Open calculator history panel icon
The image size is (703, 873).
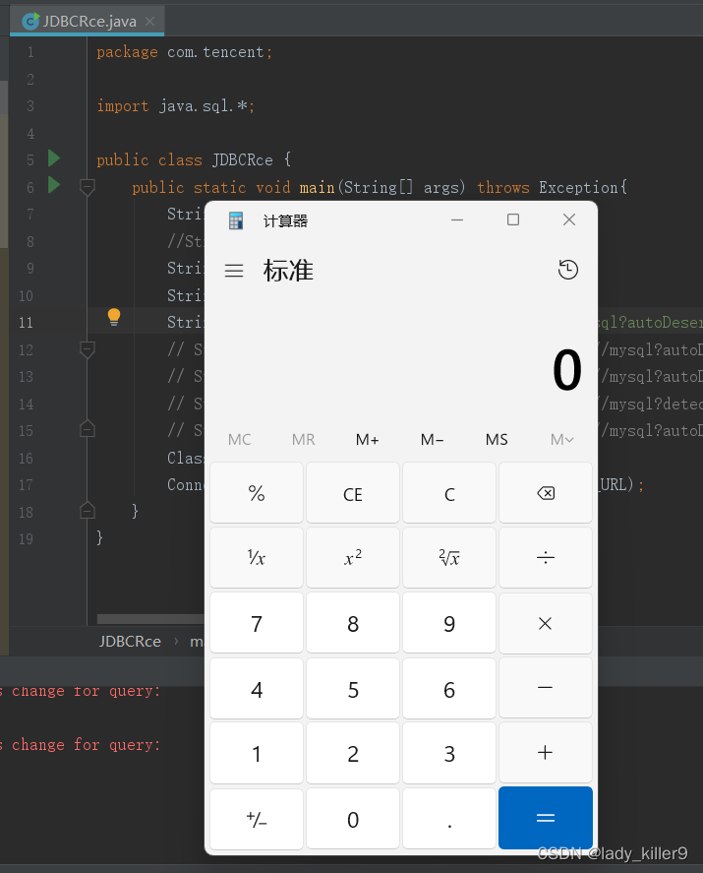tap(568, 270)
